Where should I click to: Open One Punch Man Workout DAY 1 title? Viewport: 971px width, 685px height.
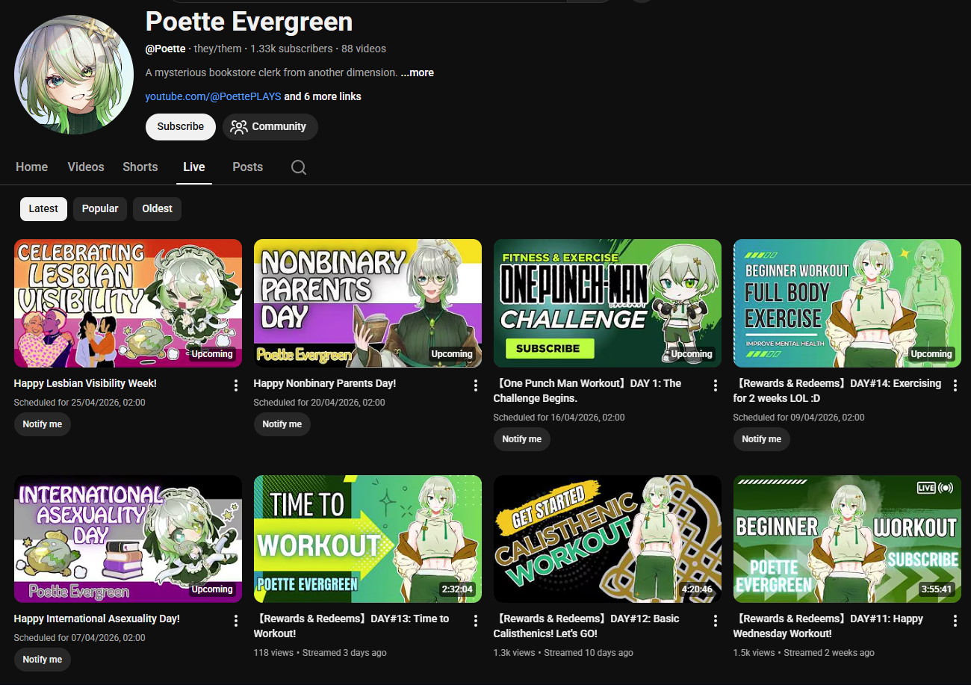point(588,391)
